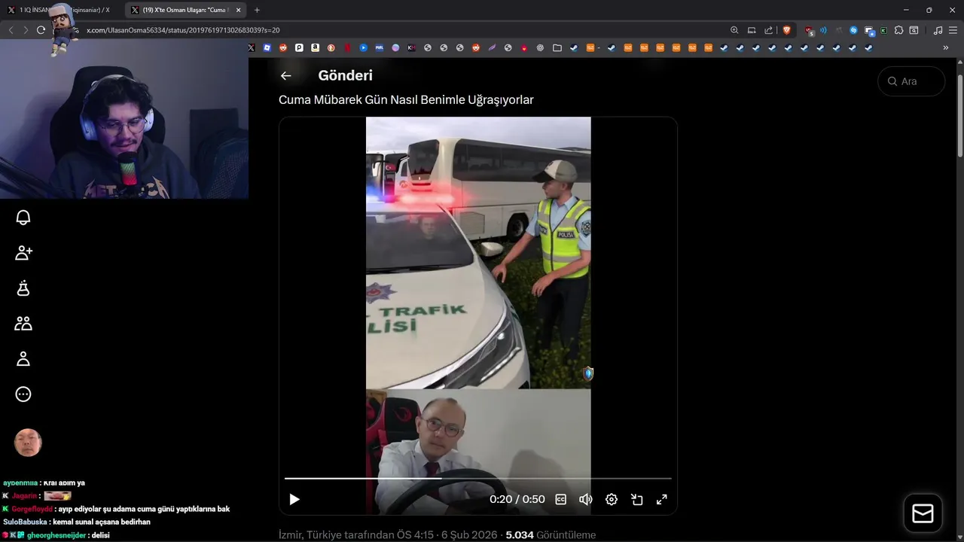Open Brave Shields lion icon

pos(787,30)
